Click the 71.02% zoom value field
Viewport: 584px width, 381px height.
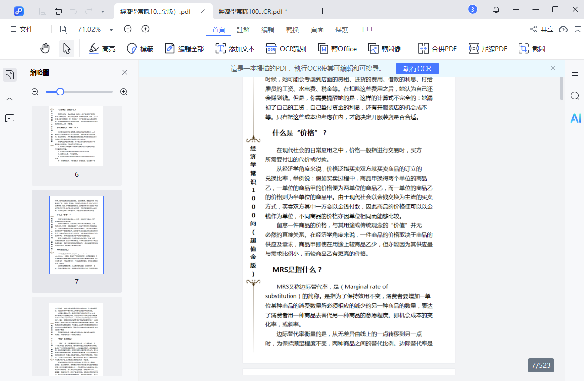pyautogui.click(x=90, y=29)
